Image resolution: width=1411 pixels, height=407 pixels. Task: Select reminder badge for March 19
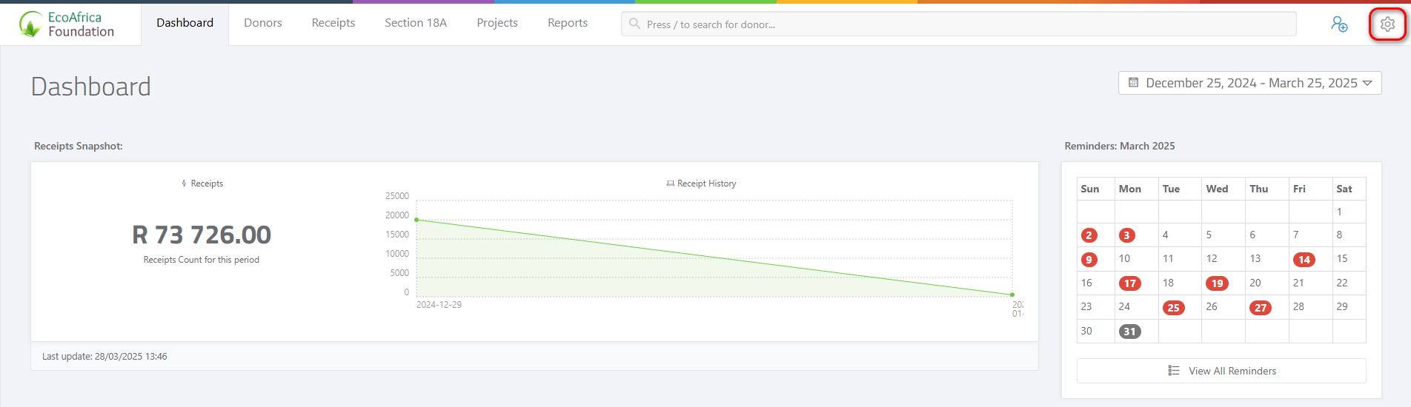tap(1217, 283)
